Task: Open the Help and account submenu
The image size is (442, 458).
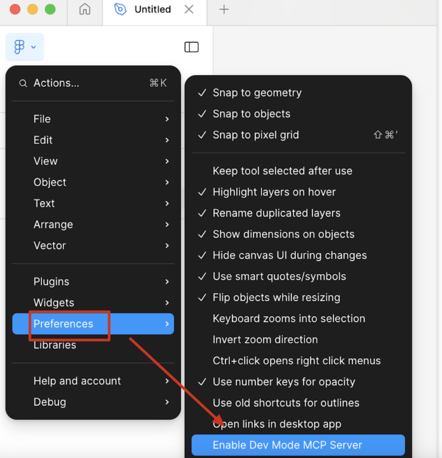Action: tap(93, 381)
